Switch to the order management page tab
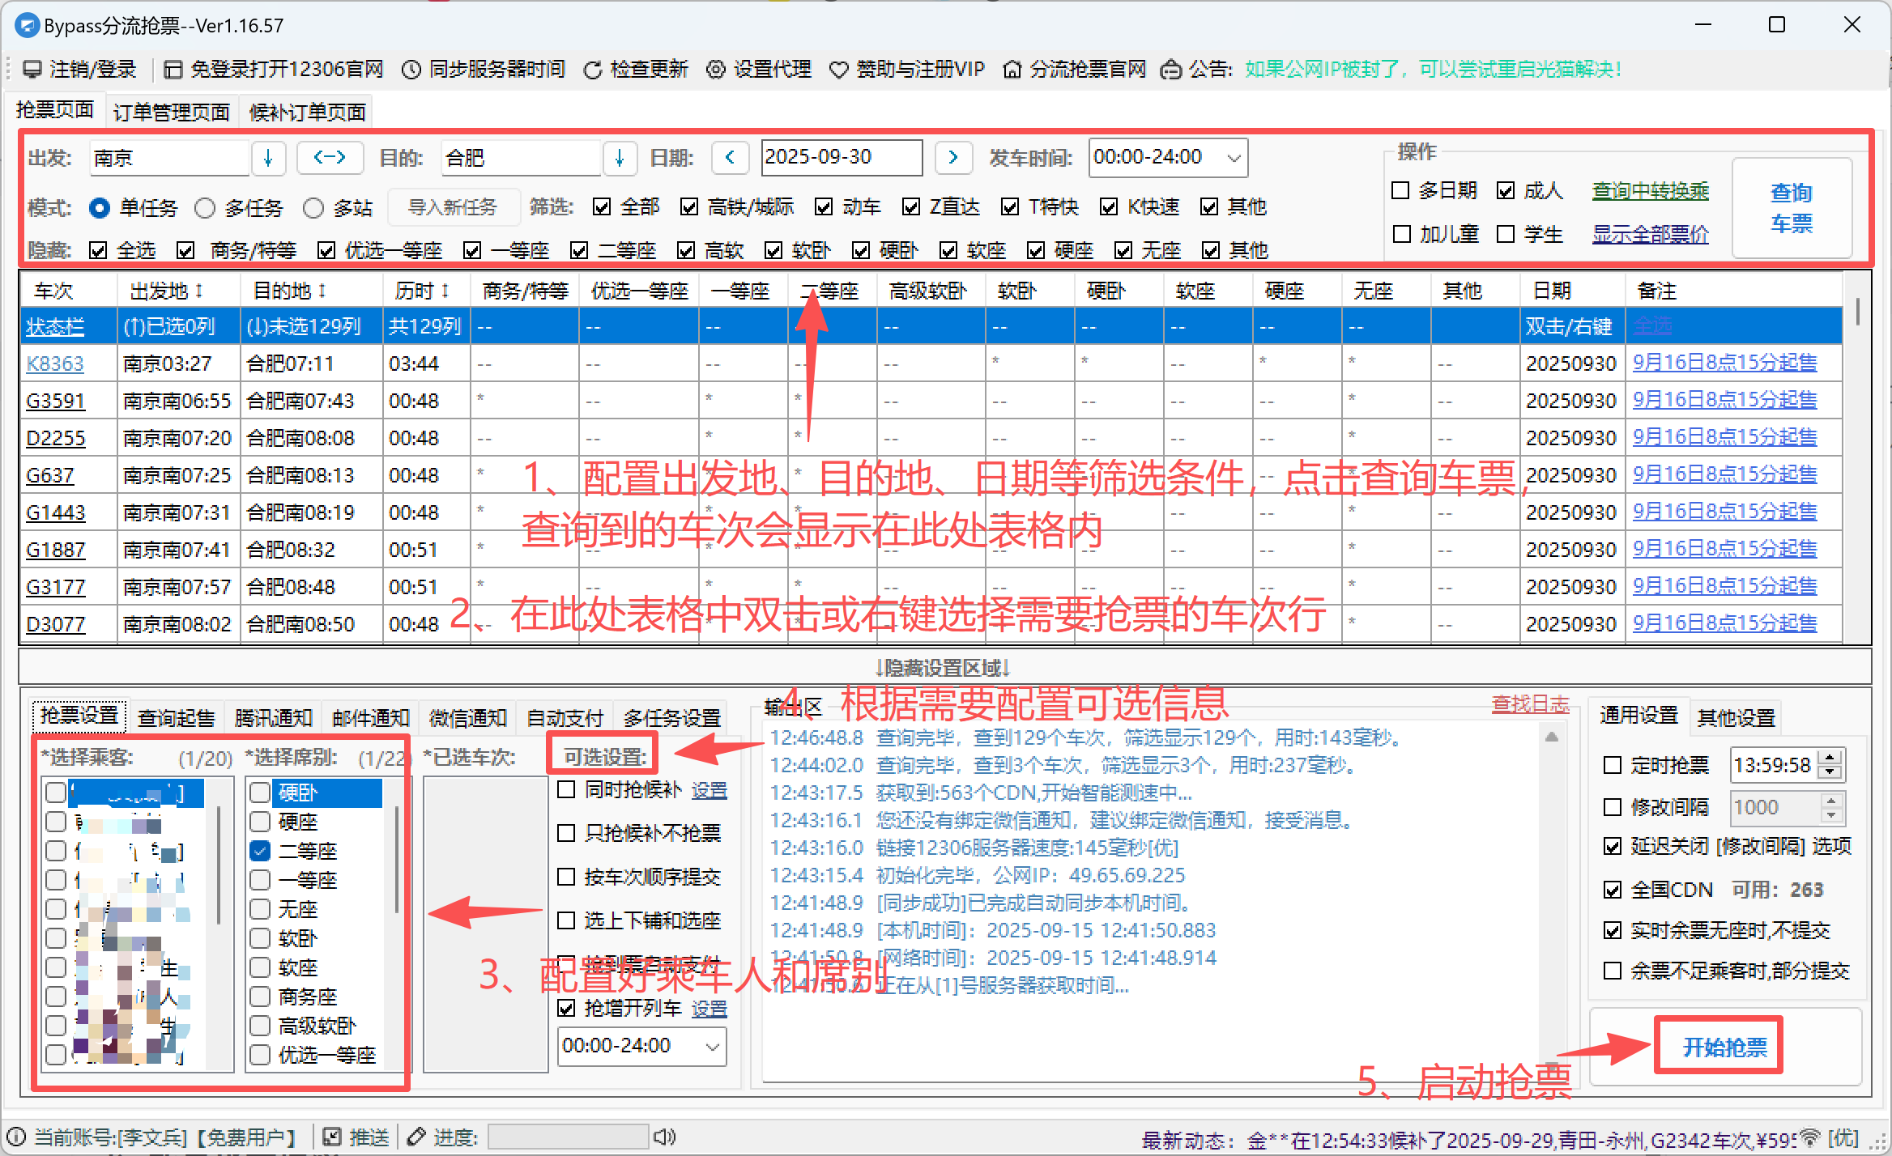Viewport: 1892px width, 1156px height. tap(172, 112)
